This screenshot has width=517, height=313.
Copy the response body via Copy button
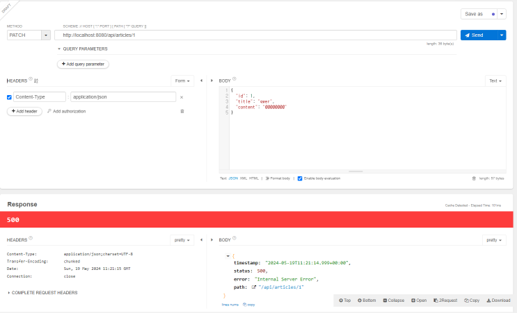click(x=471, y=300)
